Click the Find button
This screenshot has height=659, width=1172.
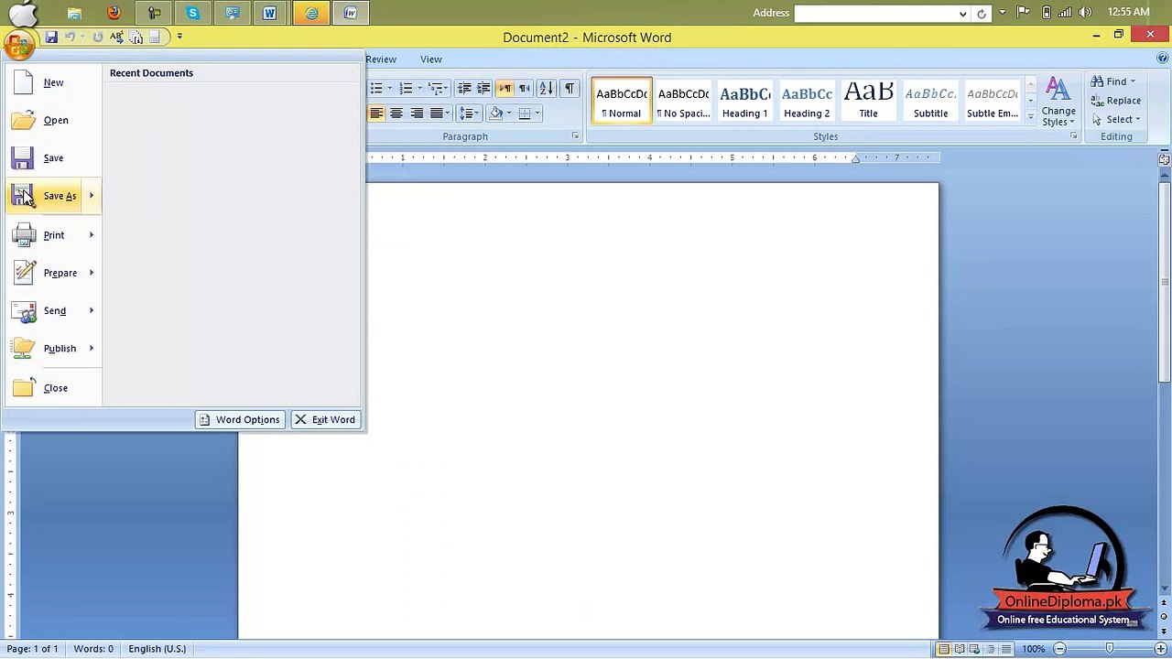pyautogui.click(x=1113, y=81)
